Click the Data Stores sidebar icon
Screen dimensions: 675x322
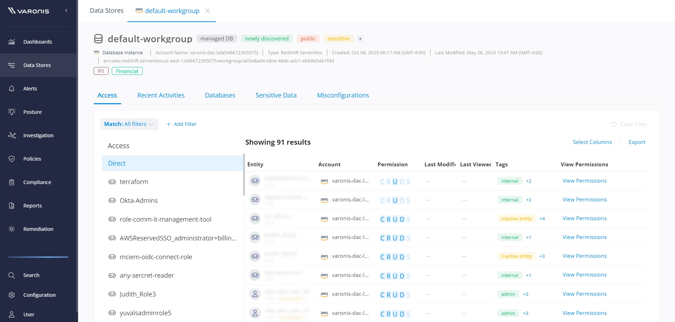[x=12, y=65]
